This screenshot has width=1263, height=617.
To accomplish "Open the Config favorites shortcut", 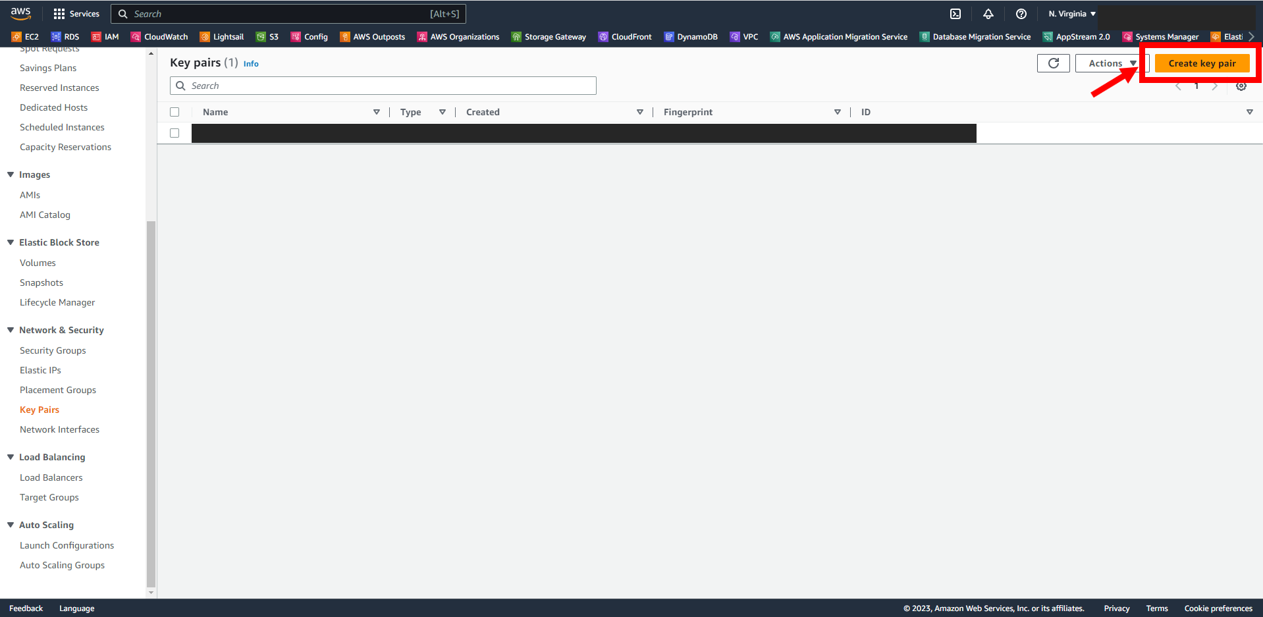I will [309, 37].
